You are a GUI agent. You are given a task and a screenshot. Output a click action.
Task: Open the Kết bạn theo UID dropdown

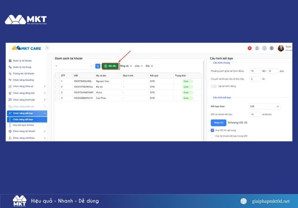[265, 106]
